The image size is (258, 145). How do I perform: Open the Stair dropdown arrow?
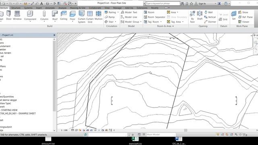(x=116, y=22)
